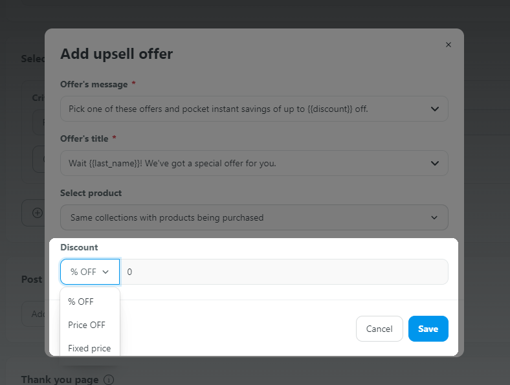The height and width of the screenshot is (385, 510).
Task: Save the upsell offer
Action: pyautogui.click(x=428, y=329)
